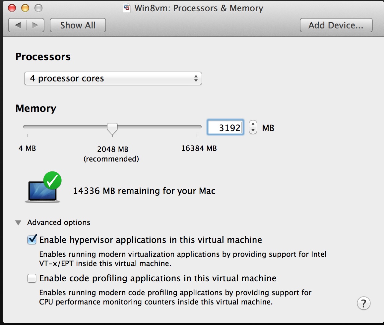Click the yellow minimize window button
Screen dimensions: 384x325
[x=25, y=8]
